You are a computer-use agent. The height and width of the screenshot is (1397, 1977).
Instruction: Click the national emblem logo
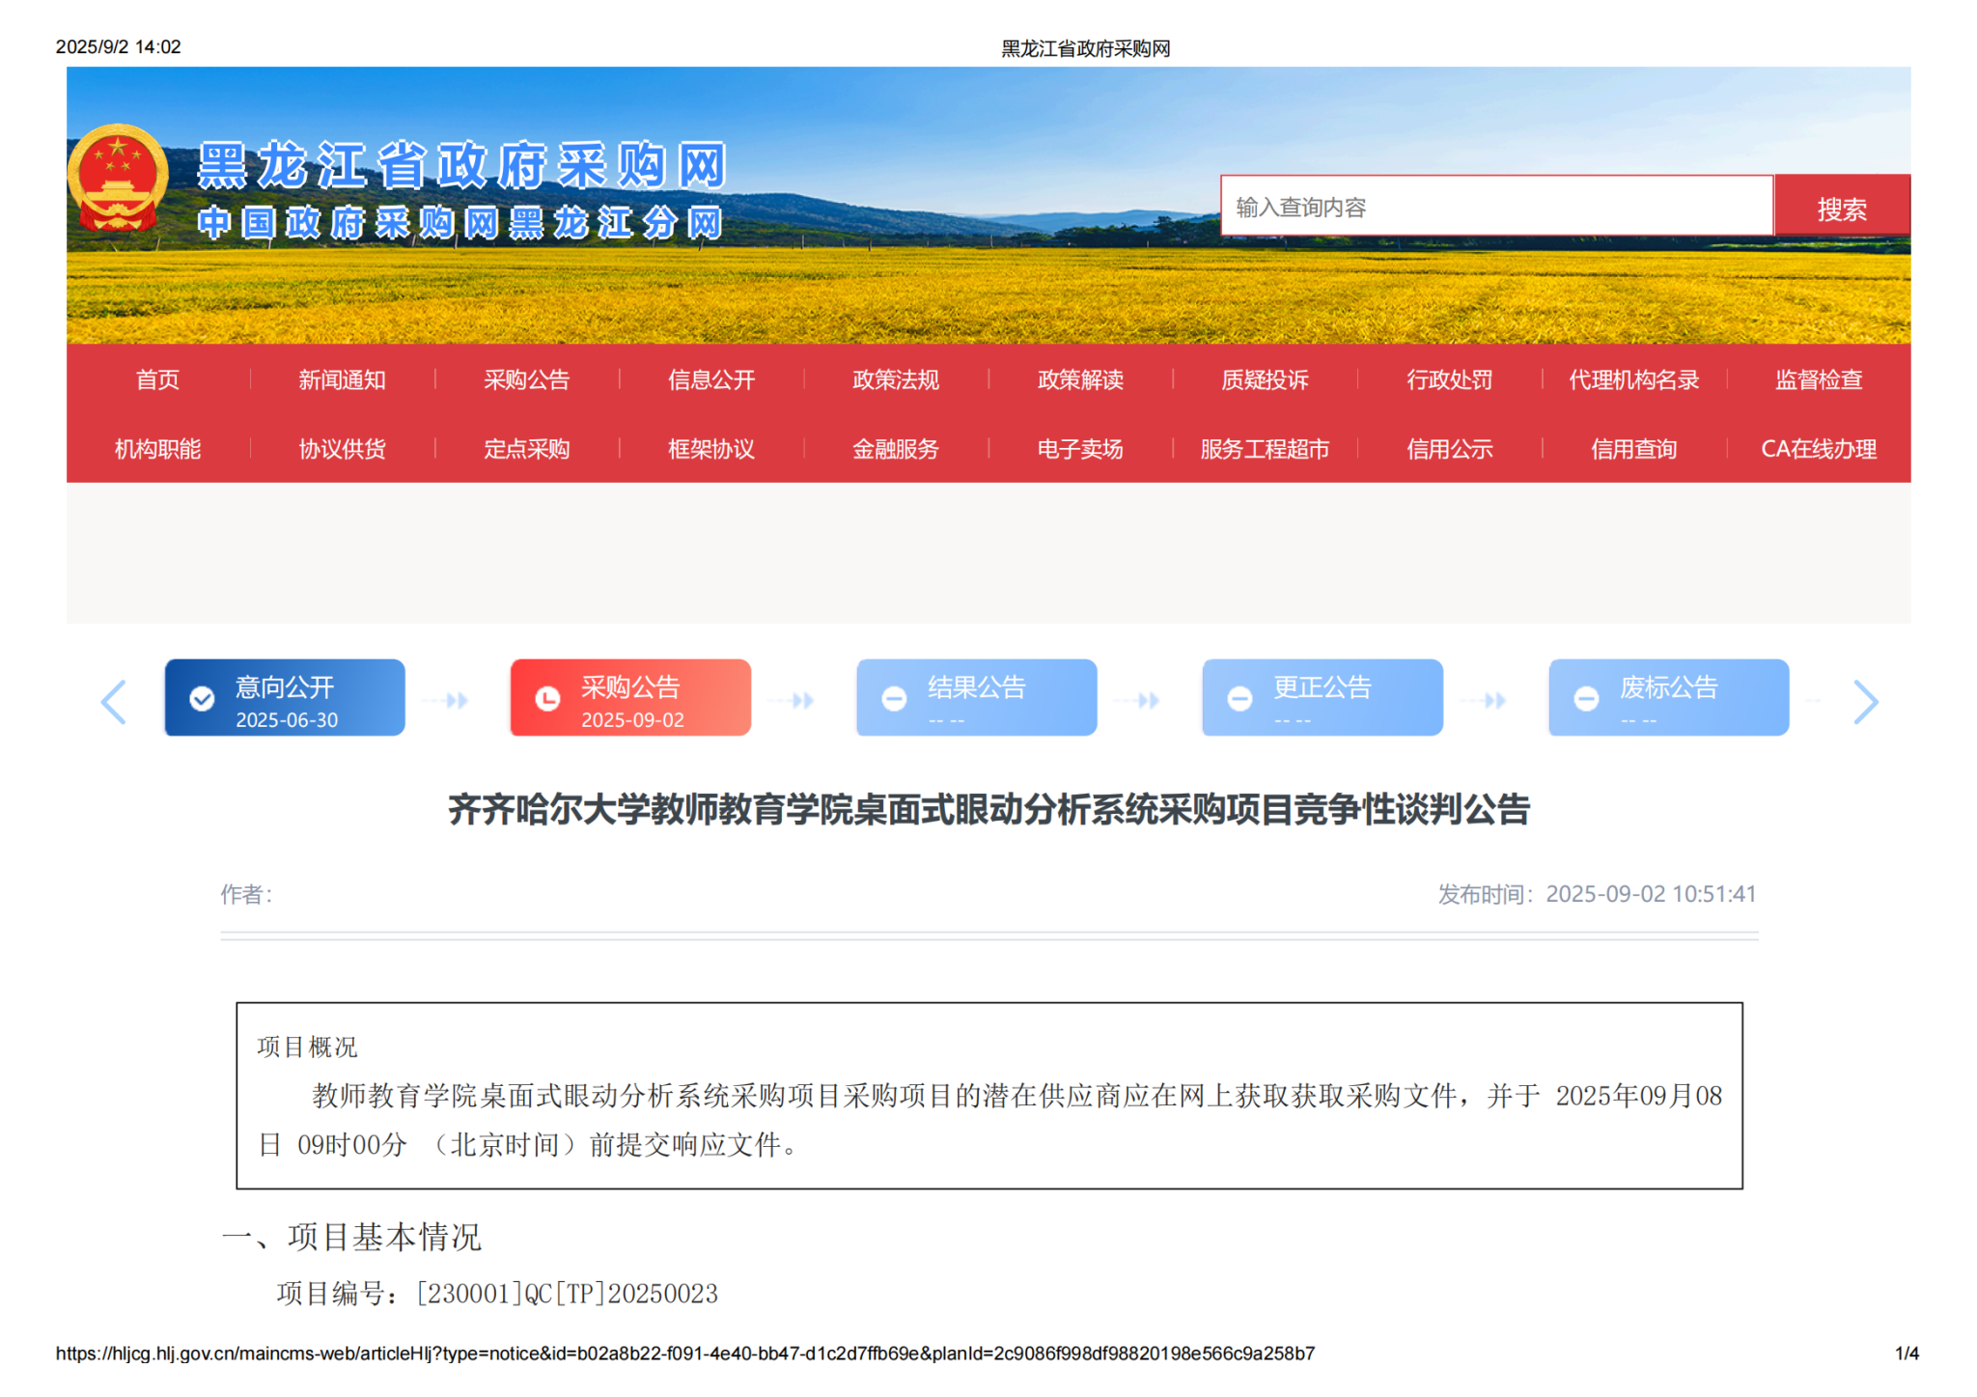[x=118, y=178]
